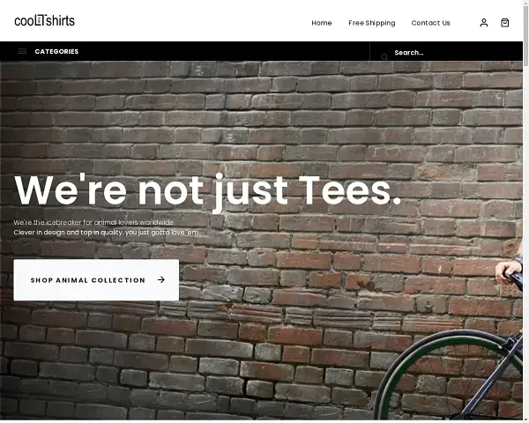Click the "We're not just Tees." headline
The width and height of the screenshot is (529, 423).
207,191
